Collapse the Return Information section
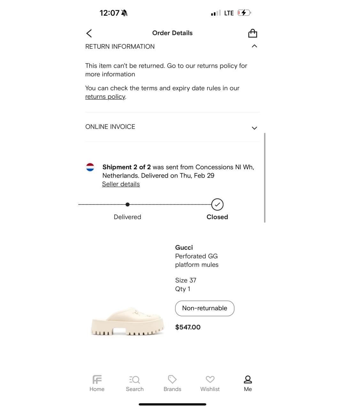345x409 pixels. click(x=254, y=46)
